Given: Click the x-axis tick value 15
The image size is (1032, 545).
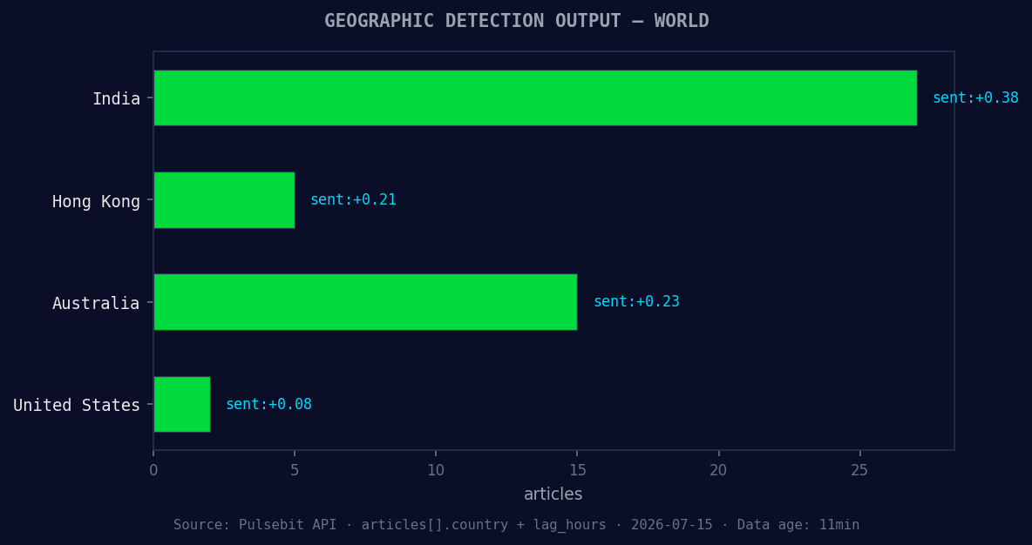Looking at the screenshot, I should tap(577, 470).
